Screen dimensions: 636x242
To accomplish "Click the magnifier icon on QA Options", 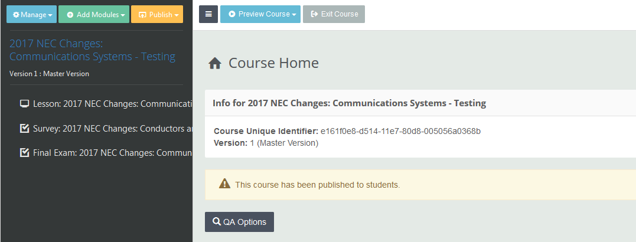I will tap(217, 221).
